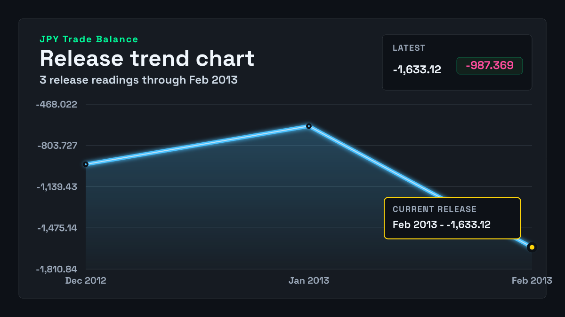
Task: Open the Current Release tooltip box
Action: [x=452, y=218]
